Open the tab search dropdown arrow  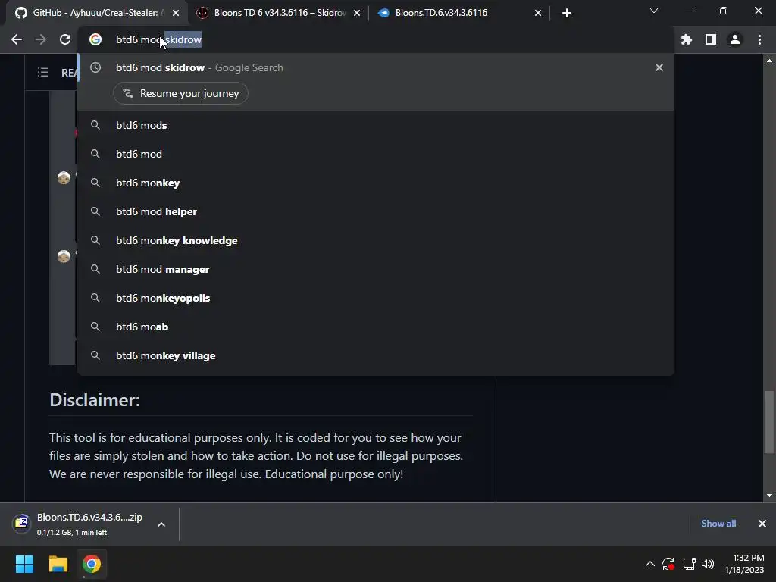pos(654,11)
